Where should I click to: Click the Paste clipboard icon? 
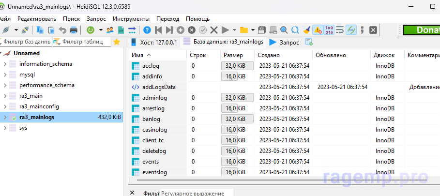pos(51,30)
